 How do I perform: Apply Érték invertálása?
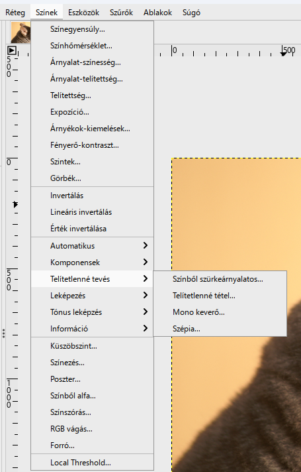pos(92,229)
